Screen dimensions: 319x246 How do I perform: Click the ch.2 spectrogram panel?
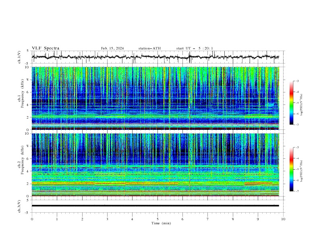pyautogui.click(x=155, y=165)
